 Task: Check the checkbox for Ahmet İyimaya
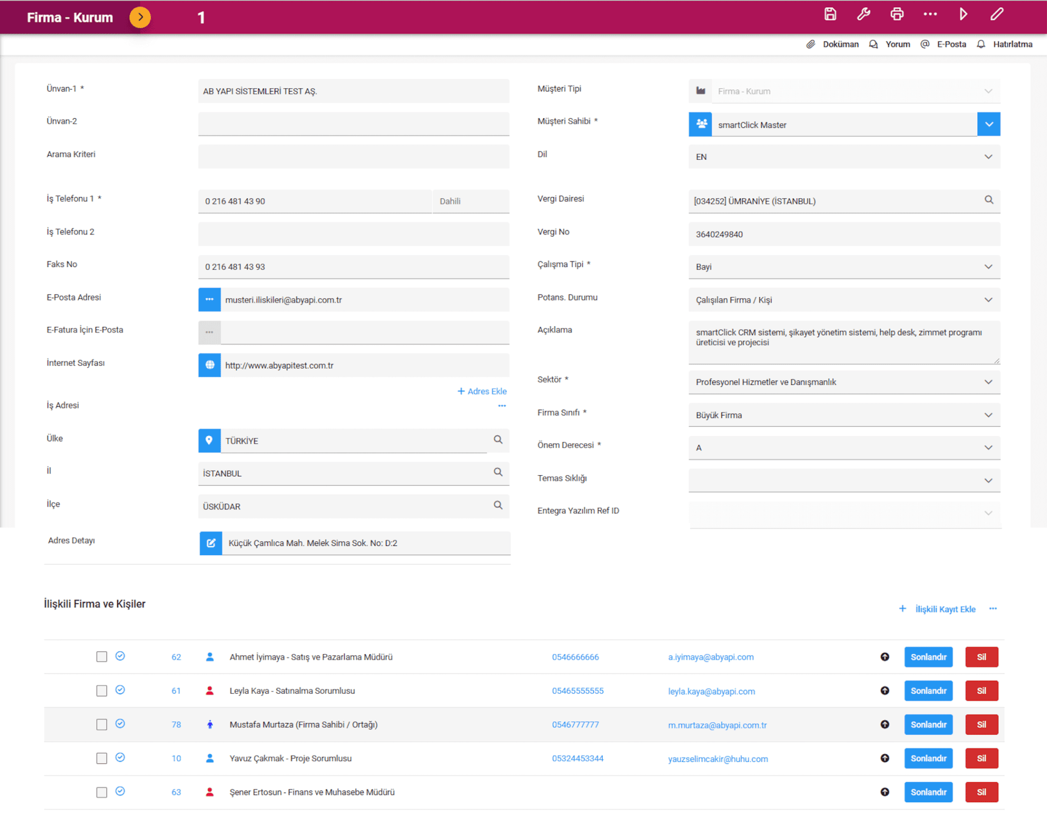101,656
